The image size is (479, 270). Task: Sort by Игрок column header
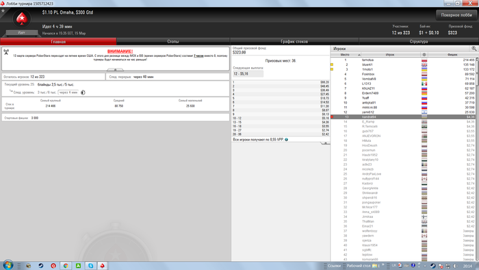390,54
